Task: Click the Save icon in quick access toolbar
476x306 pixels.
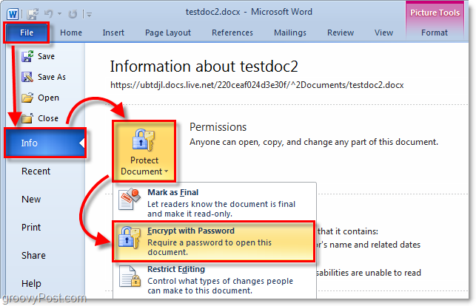Action: pos(33,14)
